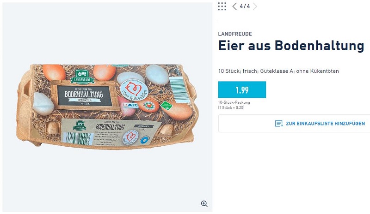The width and height of the screenshot is (370, 214).
Task: Advance to the next product image
Action: (x=255, y=6)
